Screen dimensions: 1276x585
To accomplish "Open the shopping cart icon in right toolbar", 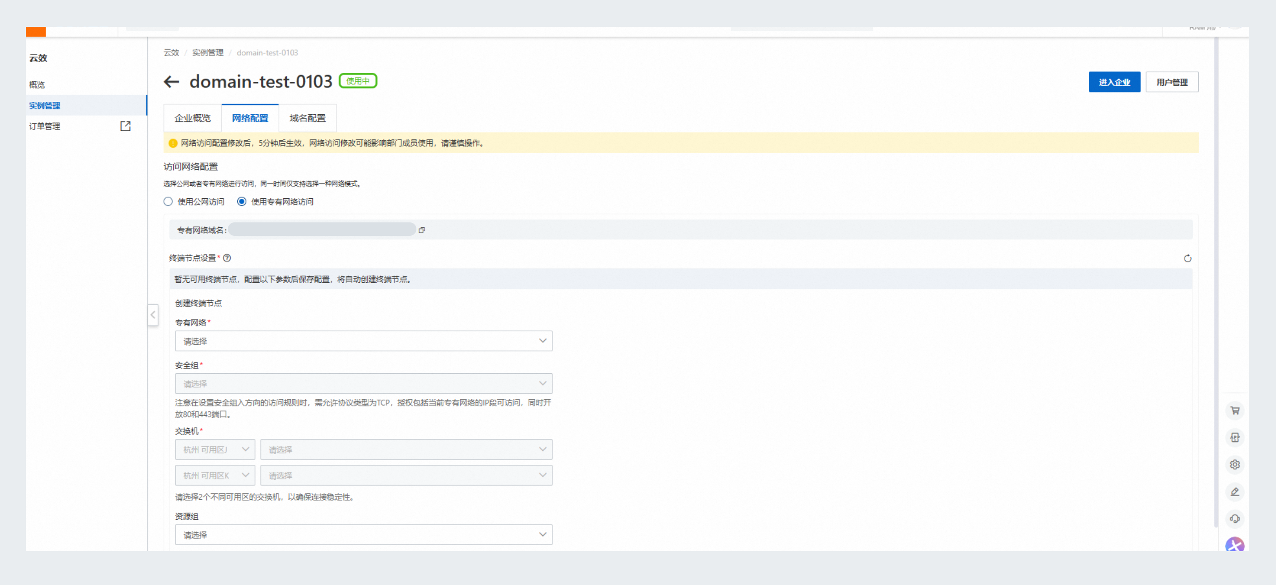I will (x=1235, y=410).
